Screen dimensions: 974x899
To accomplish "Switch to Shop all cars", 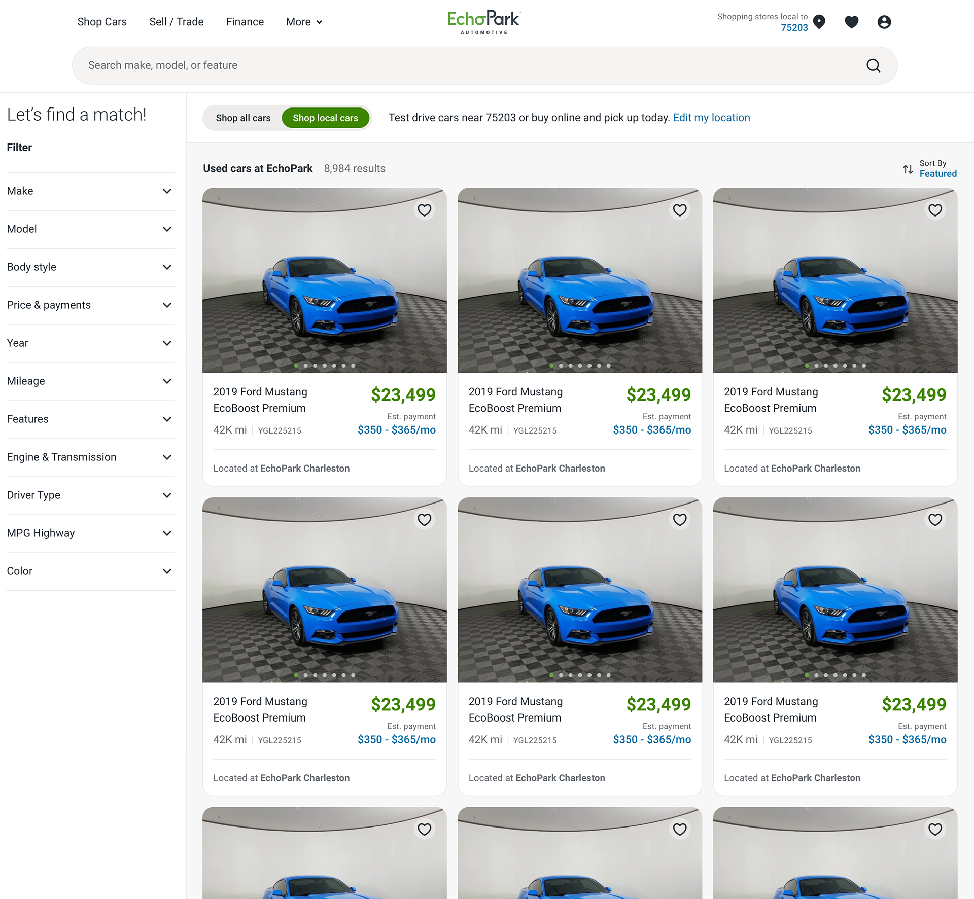I will [243, 118].
